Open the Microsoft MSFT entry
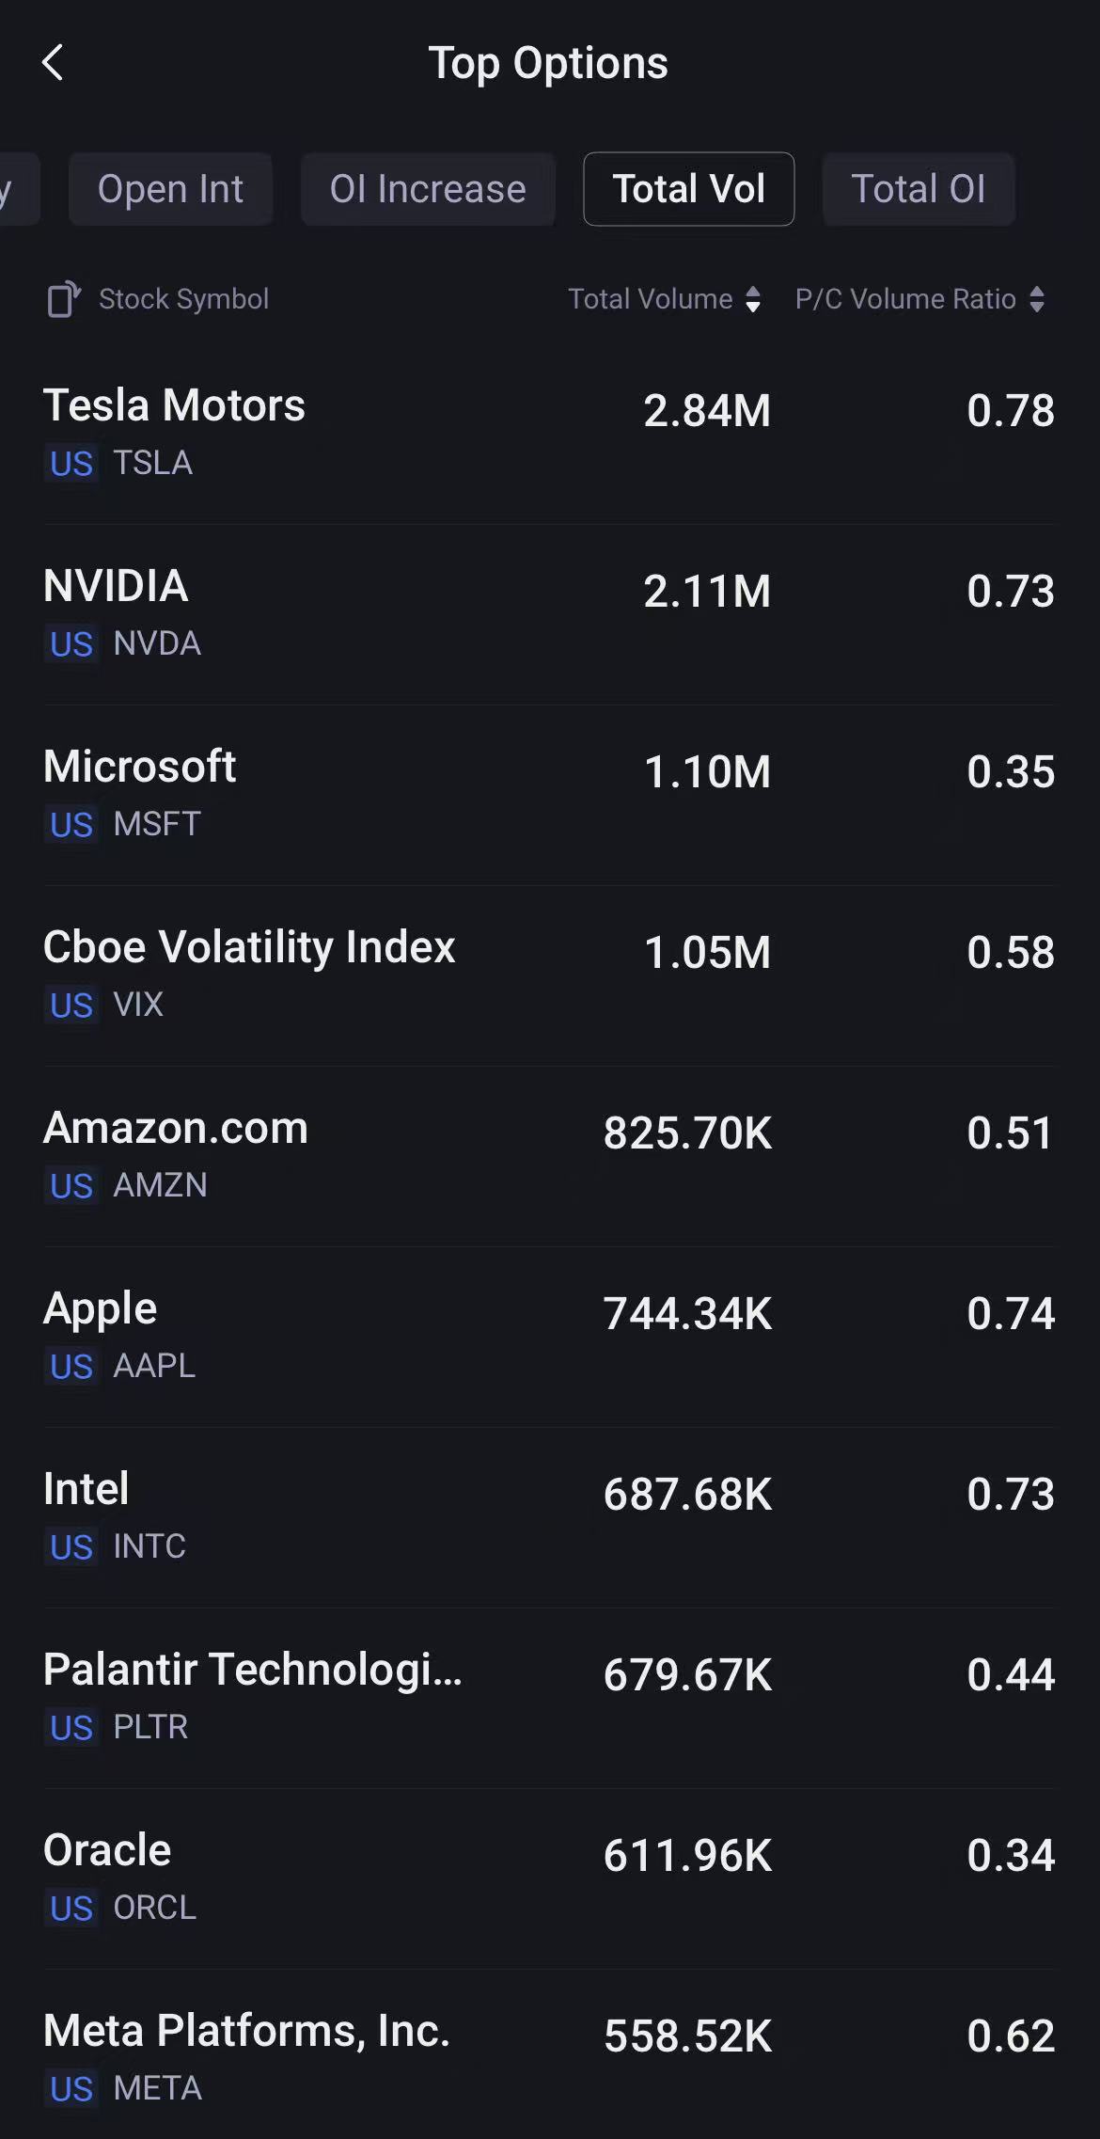The image size is (1100, 2139). point(549,794)
